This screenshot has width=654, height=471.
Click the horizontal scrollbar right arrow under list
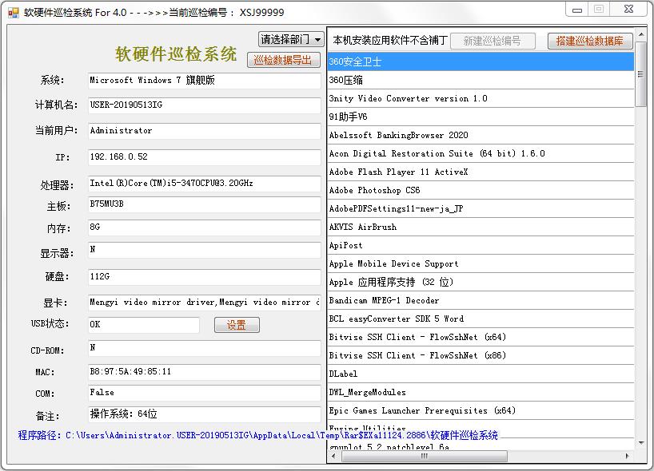(629, 456)
